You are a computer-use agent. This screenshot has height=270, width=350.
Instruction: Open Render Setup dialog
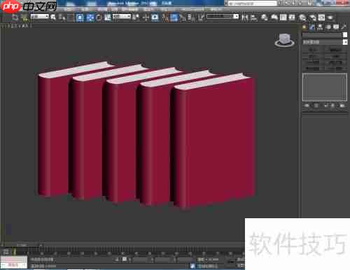312,17
